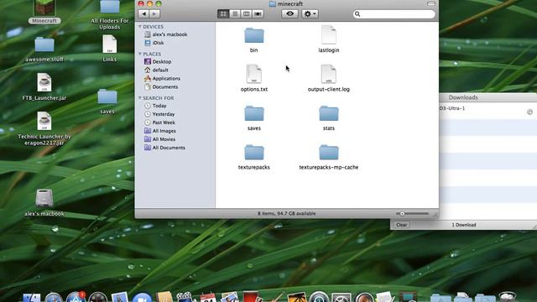Collapse the DEVICES sidebar section

[140, 27]
